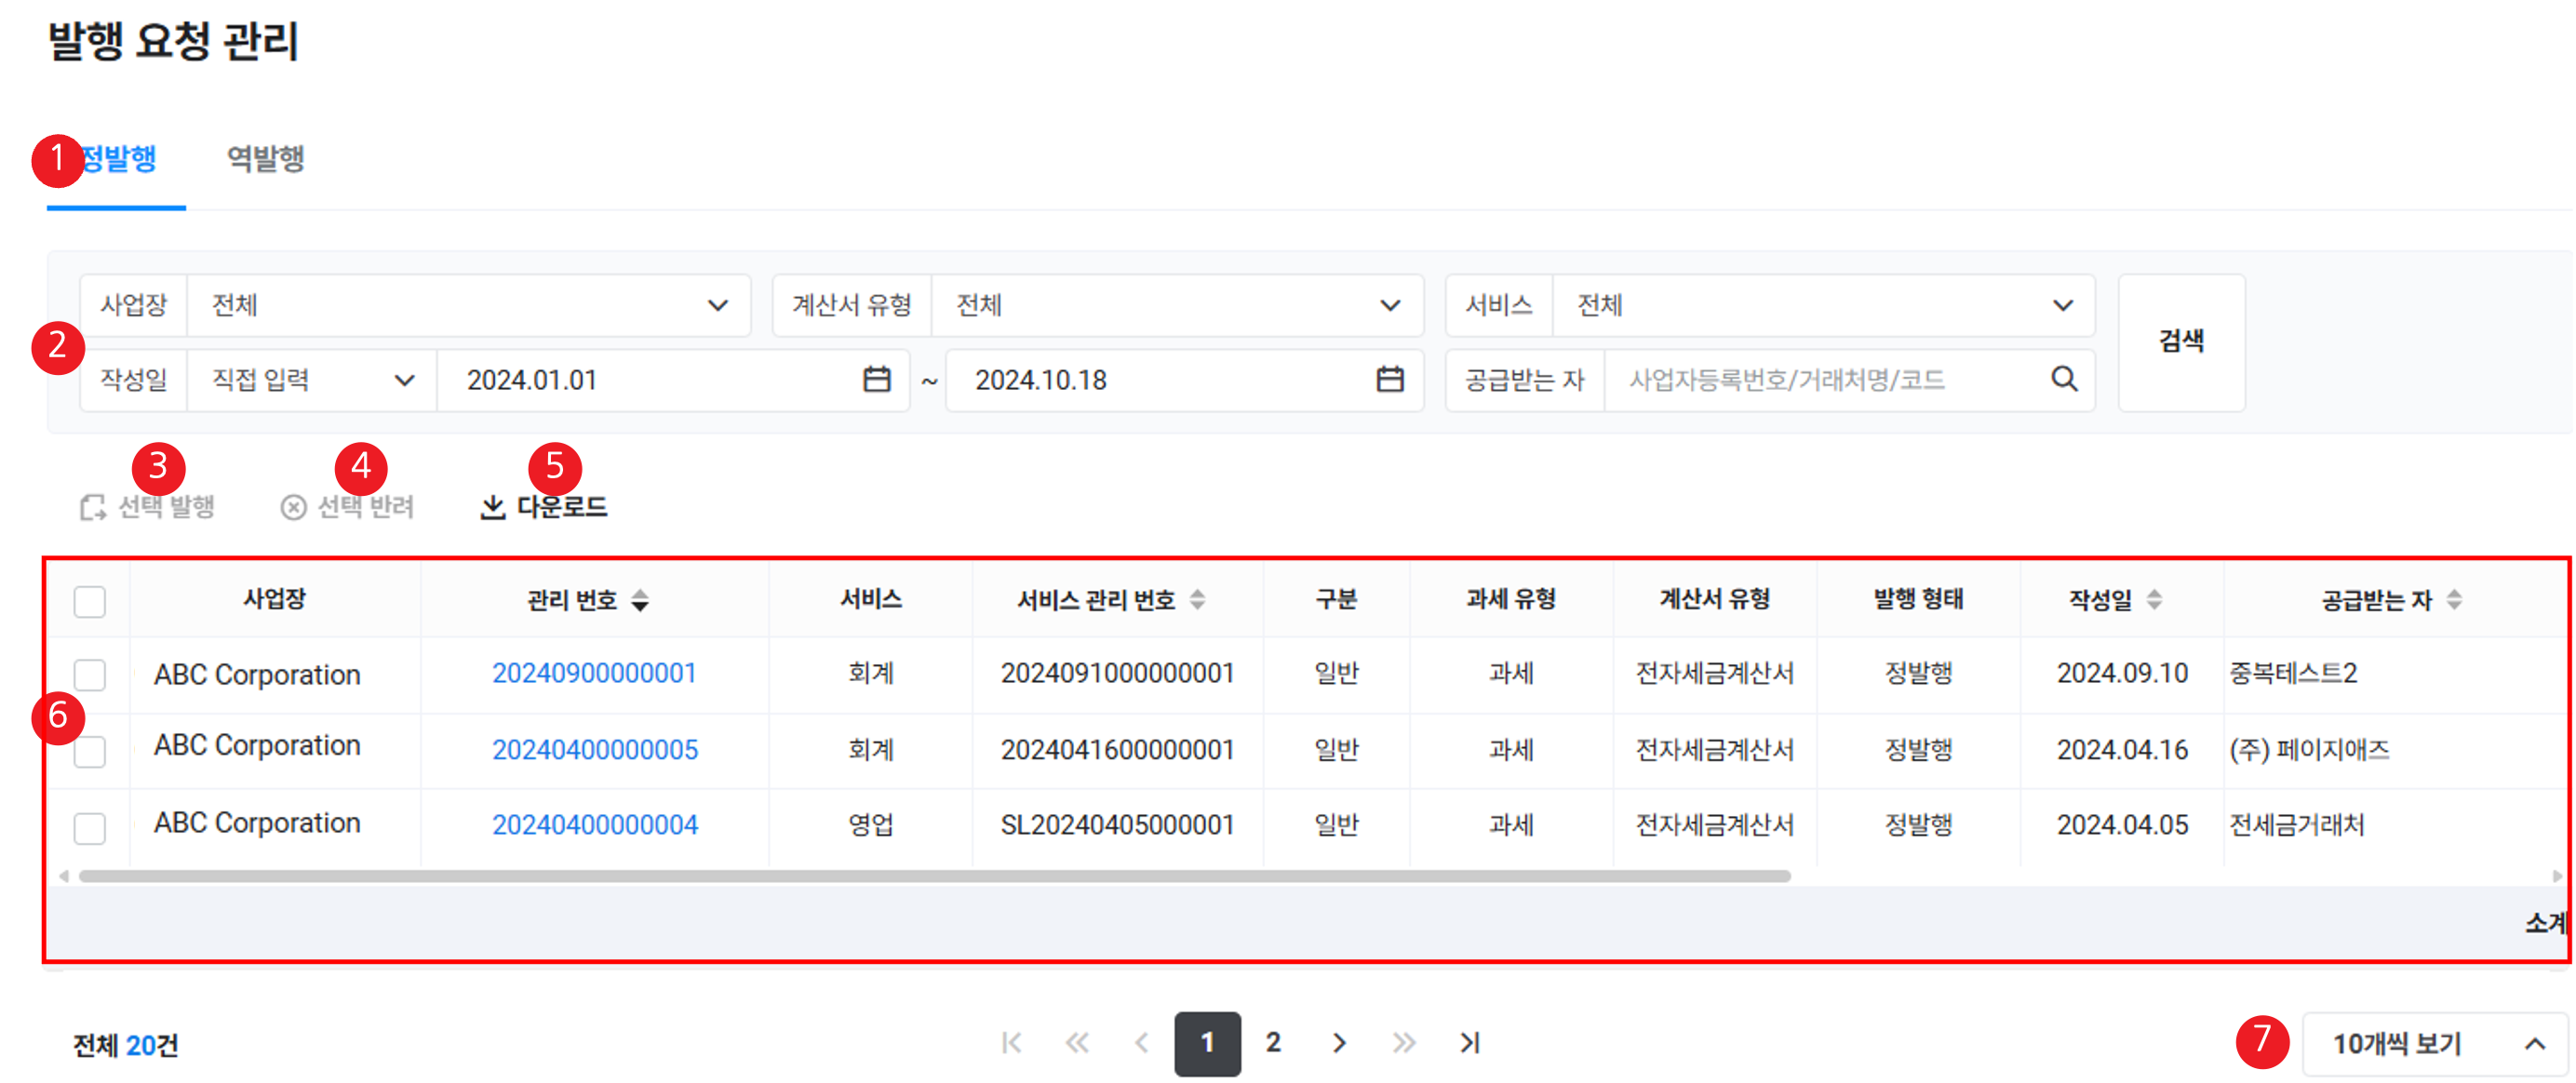
Task: Sort by 서비스 관리 번호 column
Action: pos(1197,600)
